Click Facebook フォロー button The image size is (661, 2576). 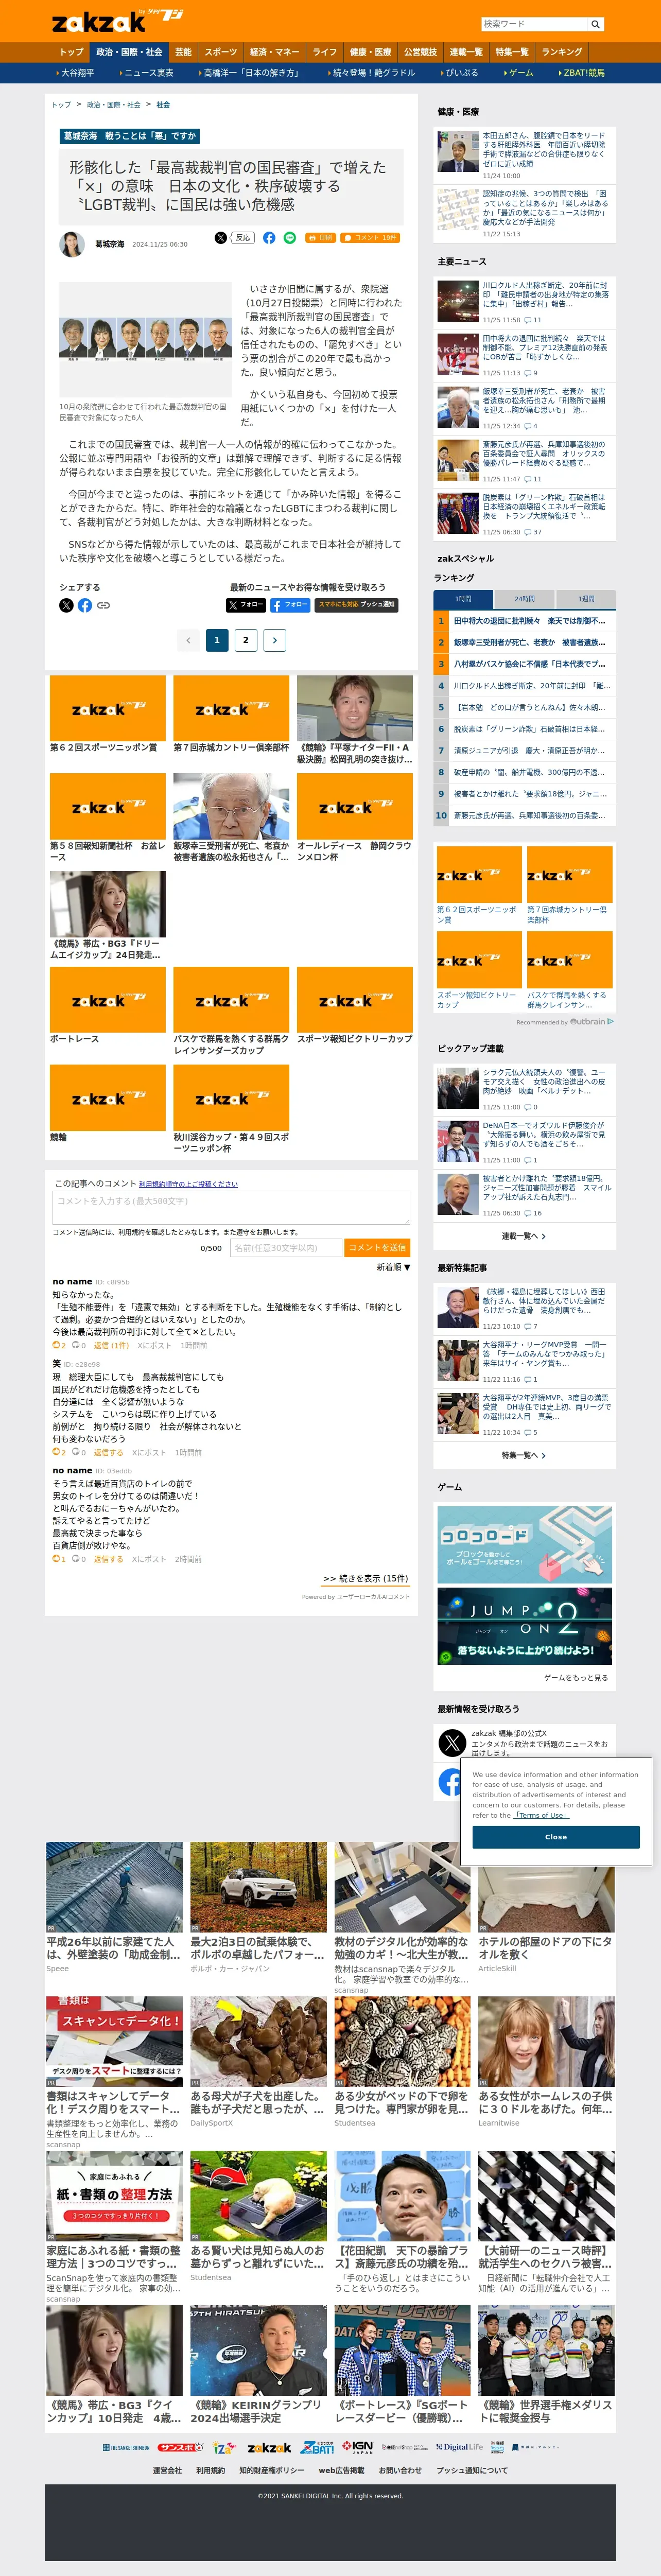click(290, 604)
